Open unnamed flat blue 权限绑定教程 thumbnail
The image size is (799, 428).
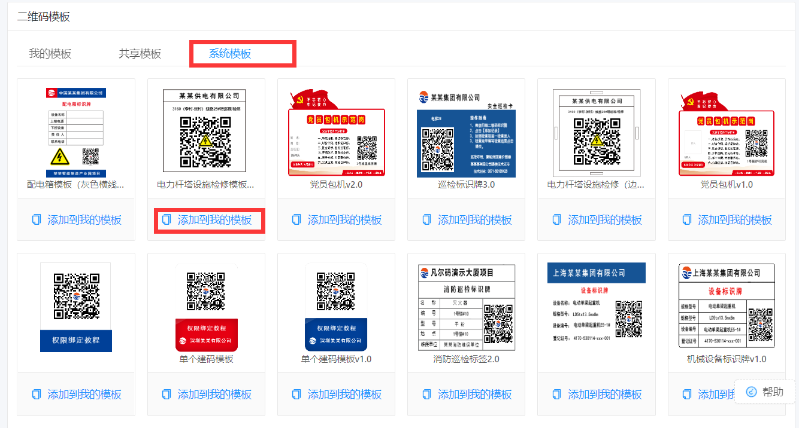[x=75, y=307]
